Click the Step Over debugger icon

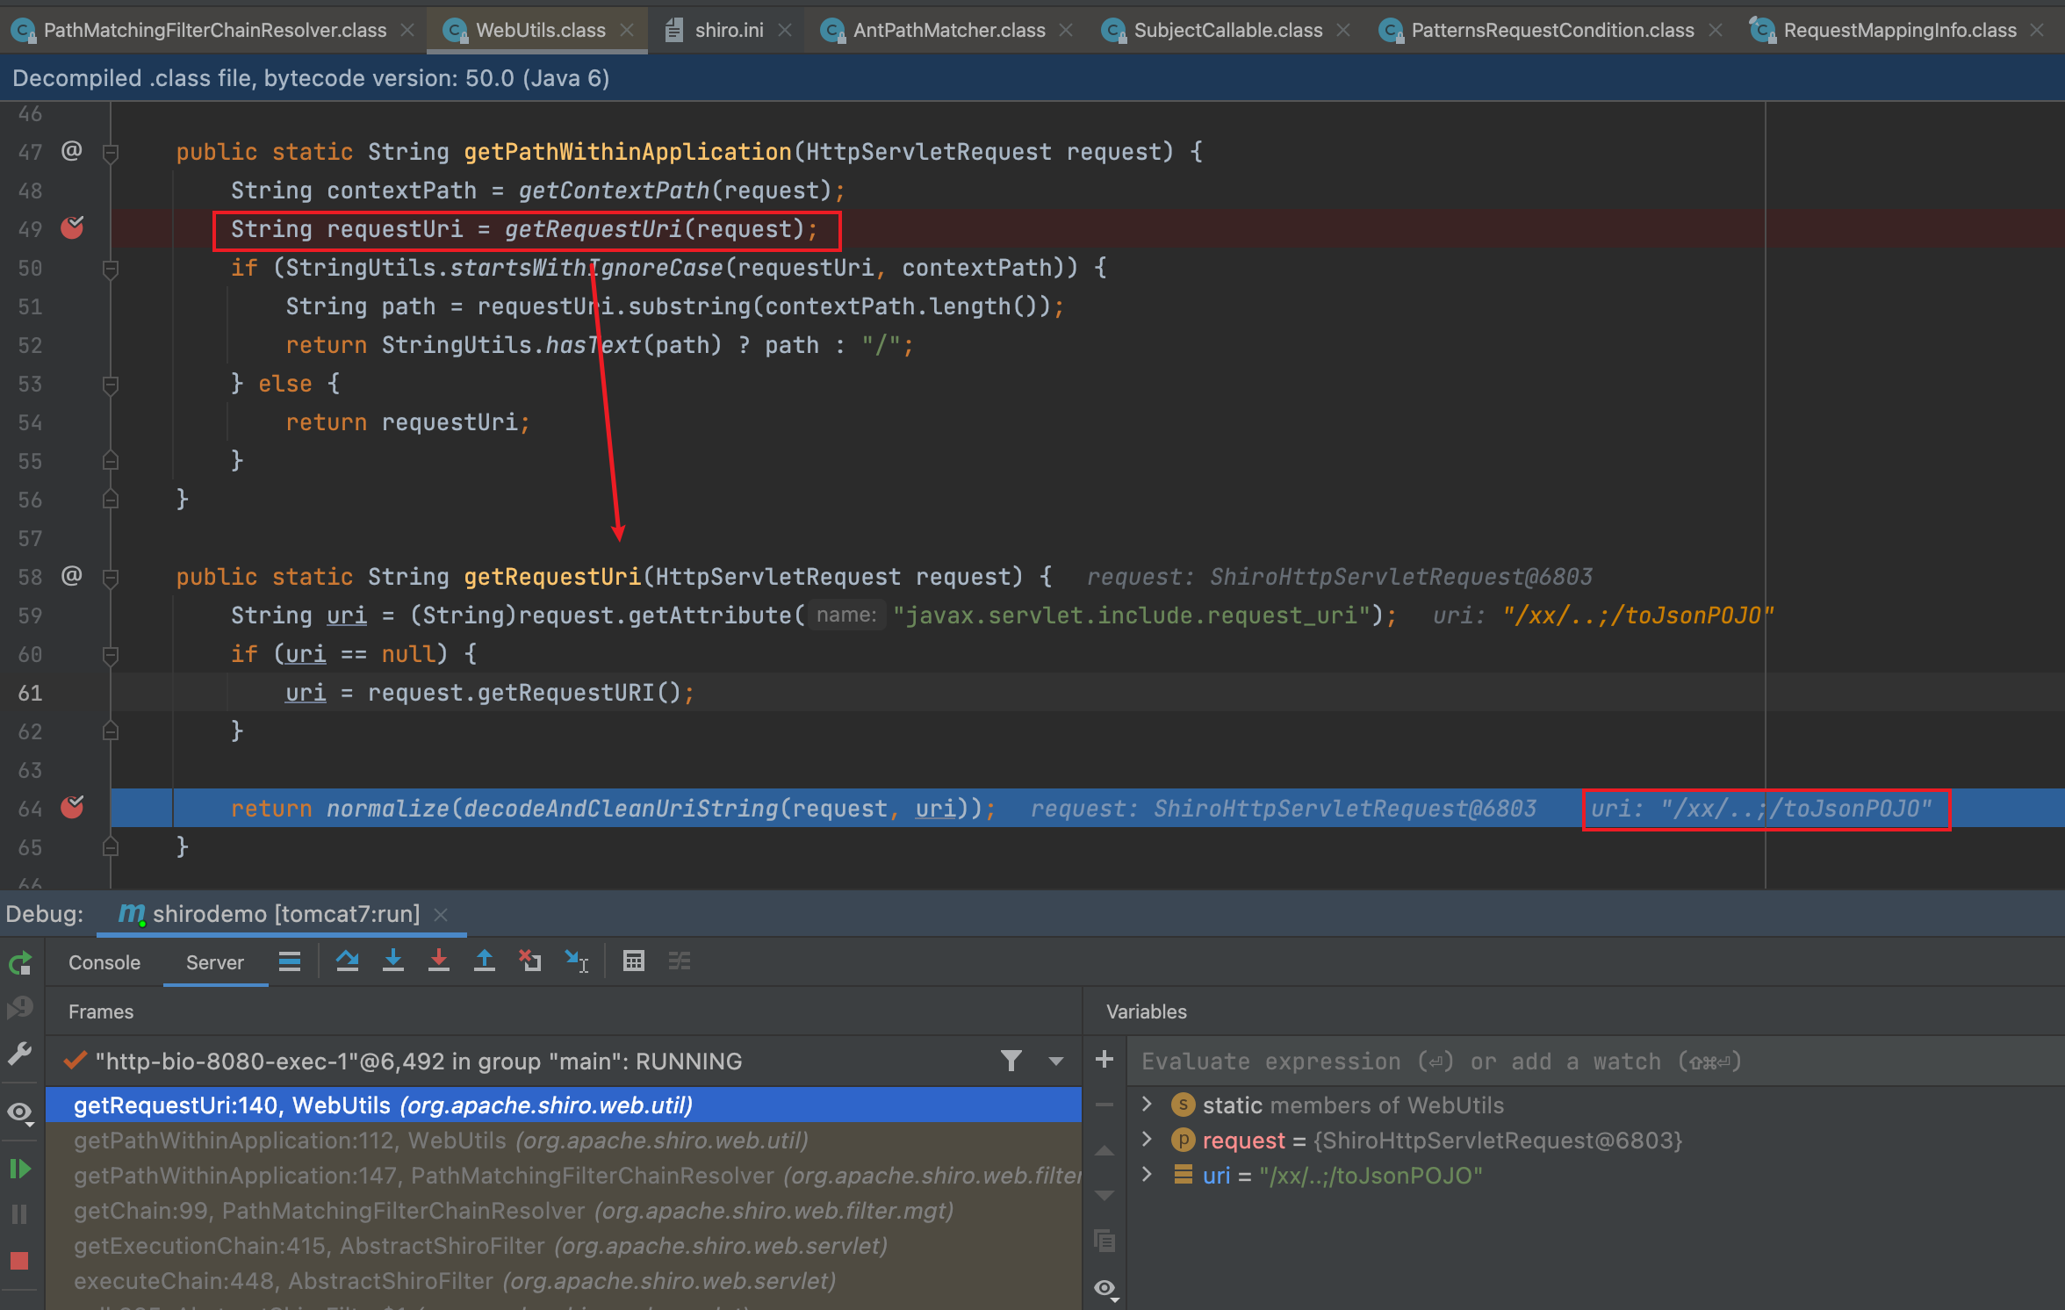pos(348,961)
